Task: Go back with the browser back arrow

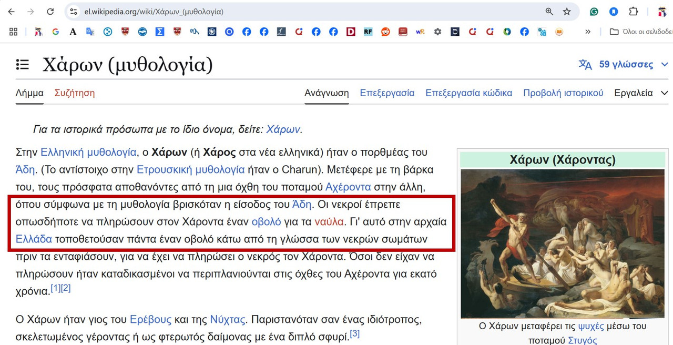Action: pyautogui.click(x=12, y=12)
